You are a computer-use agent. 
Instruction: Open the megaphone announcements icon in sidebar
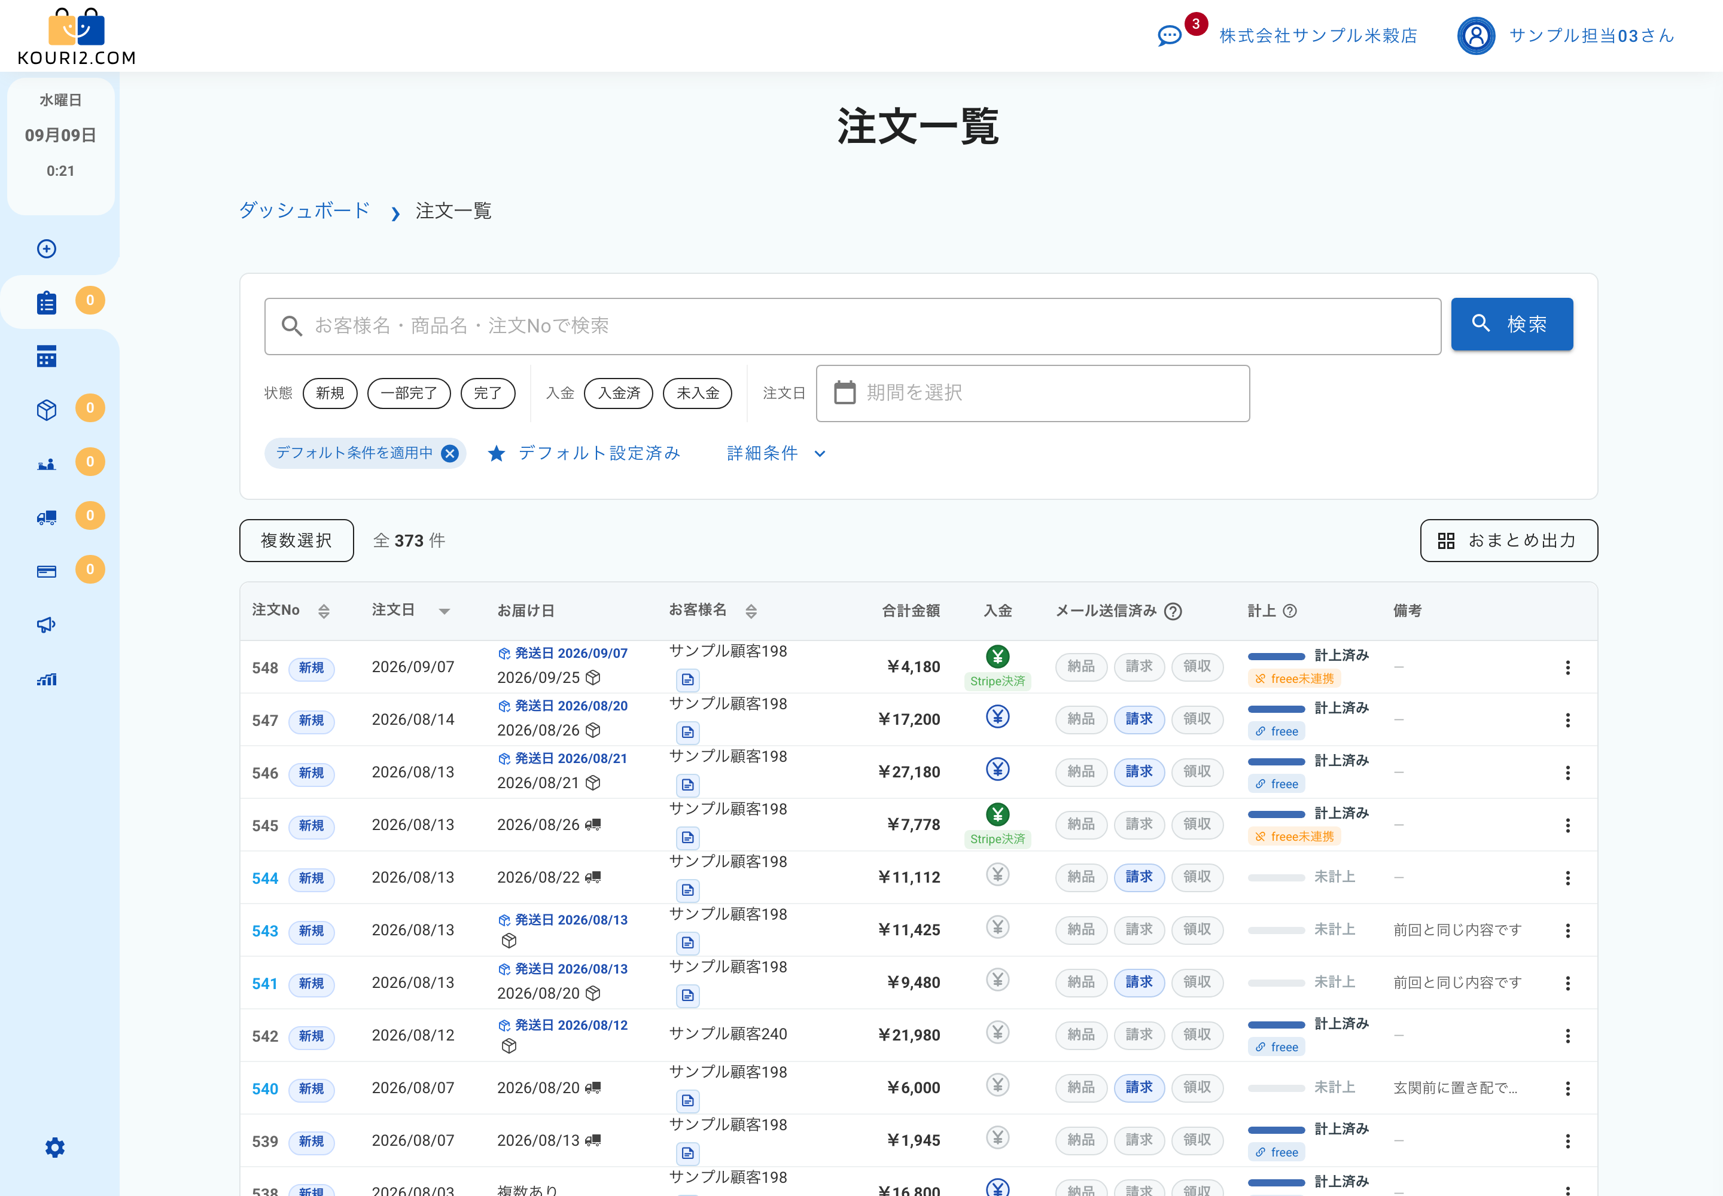(x=47, y=624)
